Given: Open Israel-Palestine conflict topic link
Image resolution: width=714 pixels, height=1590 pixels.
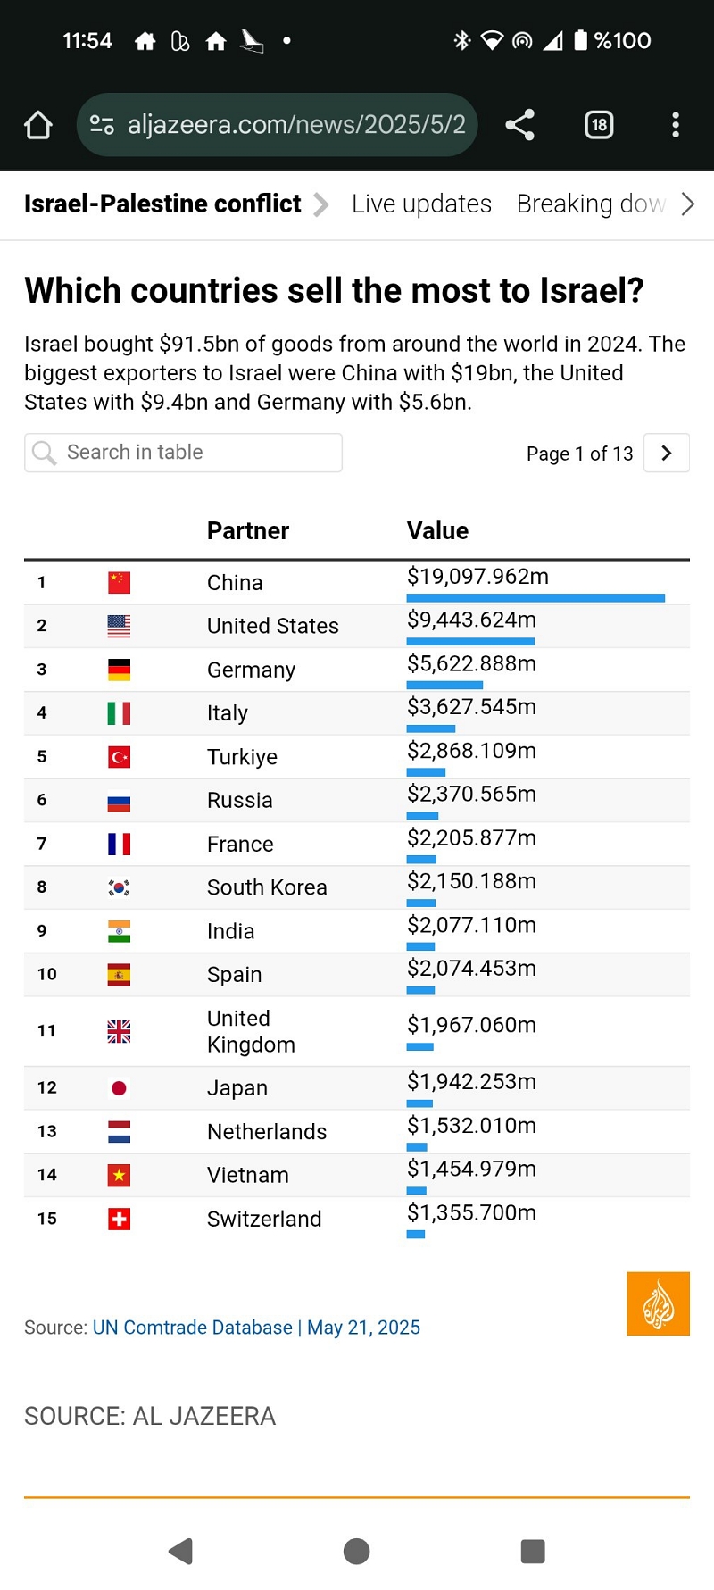Looking at the screenshot, I should (x=162, y=204).
